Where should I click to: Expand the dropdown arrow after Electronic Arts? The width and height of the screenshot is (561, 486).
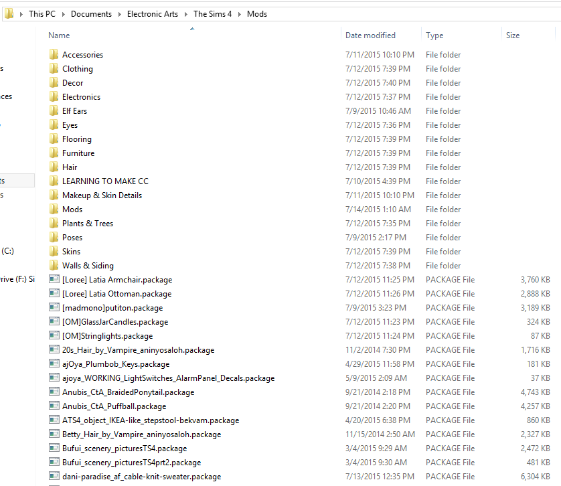tap(186, 14)
